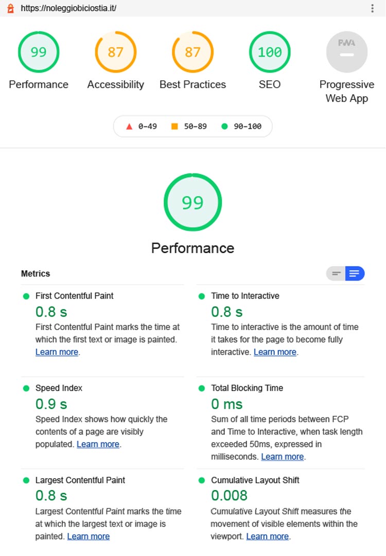This screenshot has width=386, height=556.
Task: Select the Performance score gauge at top
Action: pos(39,52)
